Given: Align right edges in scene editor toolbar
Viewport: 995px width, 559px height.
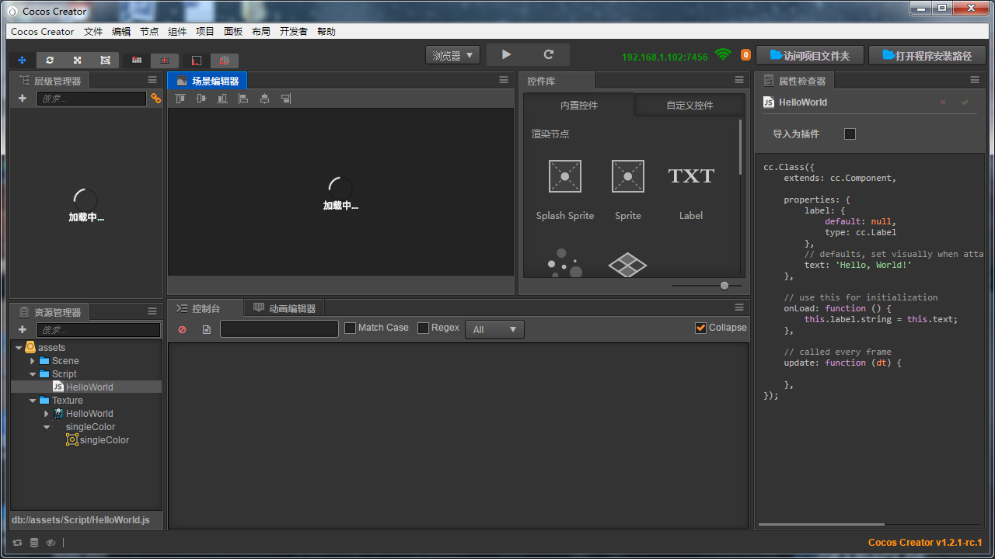Looking at the screenshot, I should pos(286,99).
